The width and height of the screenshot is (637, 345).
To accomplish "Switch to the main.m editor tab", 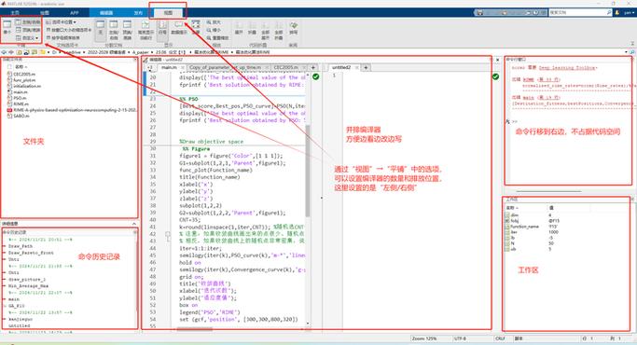I will click(169, 67).
